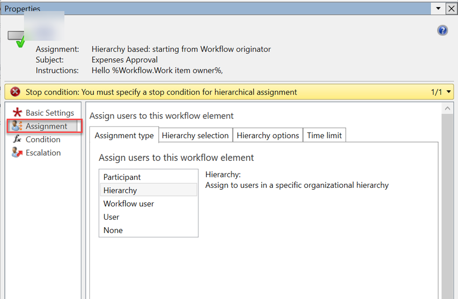Click the red error icon in warning bar
The image size is (458, 299).
click(x=15, y=92)
